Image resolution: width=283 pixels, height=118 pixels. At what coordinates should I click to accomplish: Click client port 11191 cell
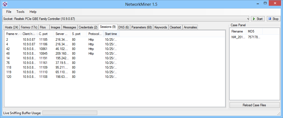coord(43,58)
